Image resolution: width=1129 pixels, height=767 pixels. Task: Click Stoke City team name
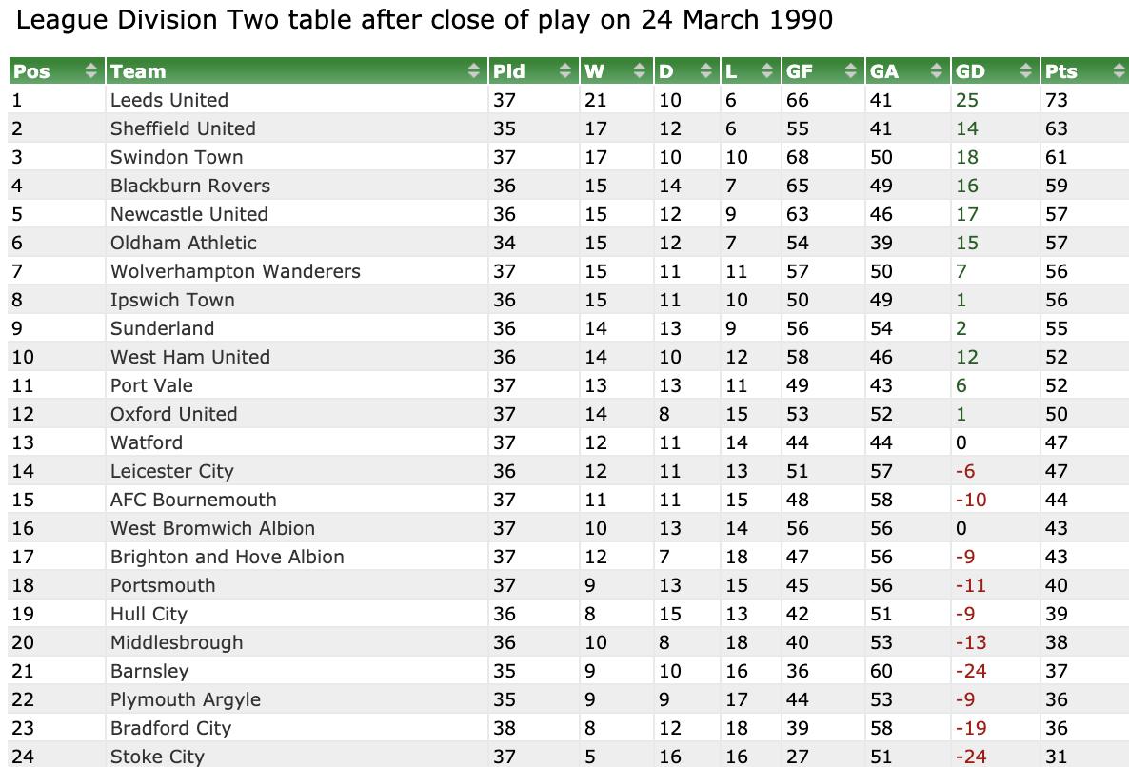click(x=157, y=757)
